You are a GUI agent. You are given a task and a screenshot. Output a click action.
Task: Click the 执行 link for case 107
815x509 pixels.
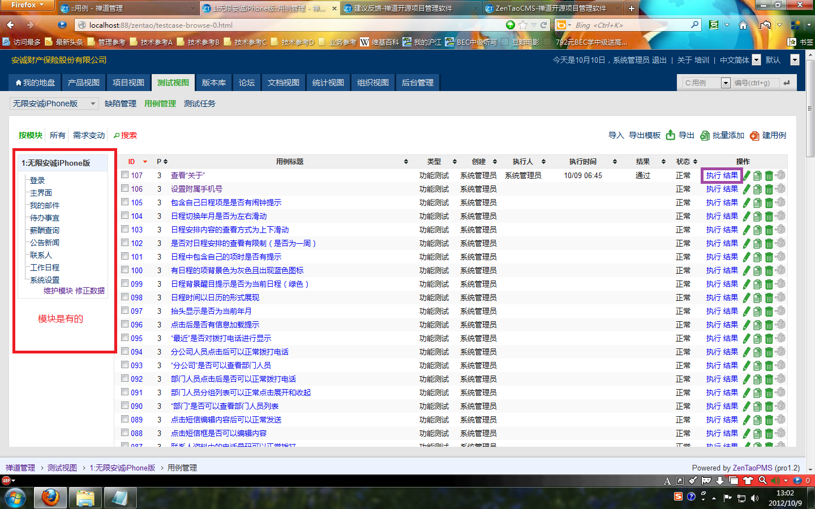click(713, 175)
